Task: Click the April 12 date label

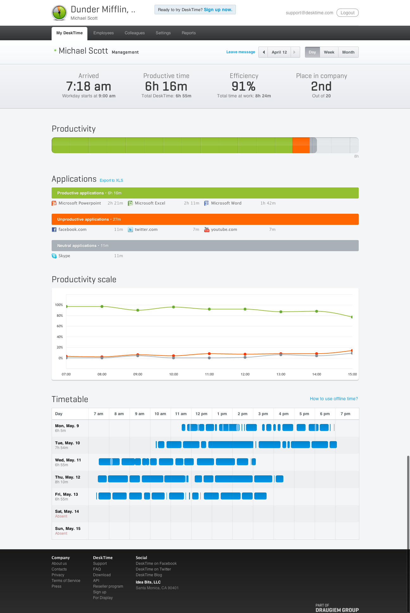Action: click(279, 52)
